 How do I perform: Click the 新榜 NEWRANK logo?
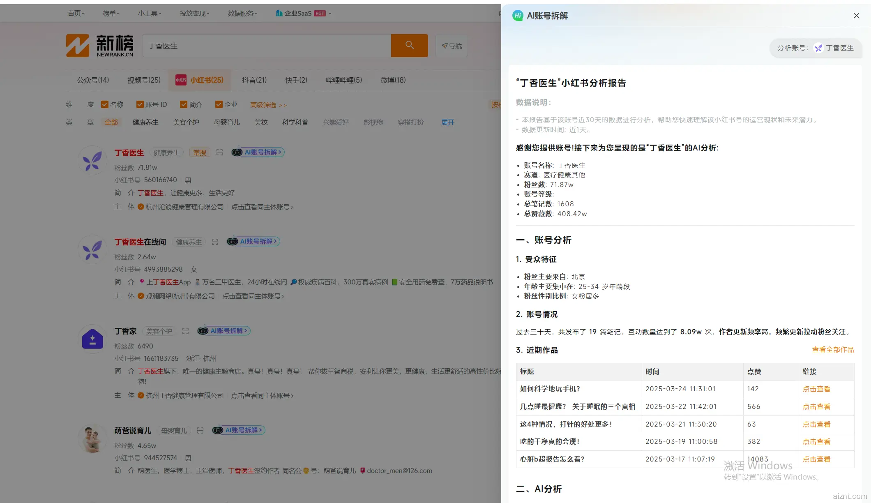click(100, 46)
